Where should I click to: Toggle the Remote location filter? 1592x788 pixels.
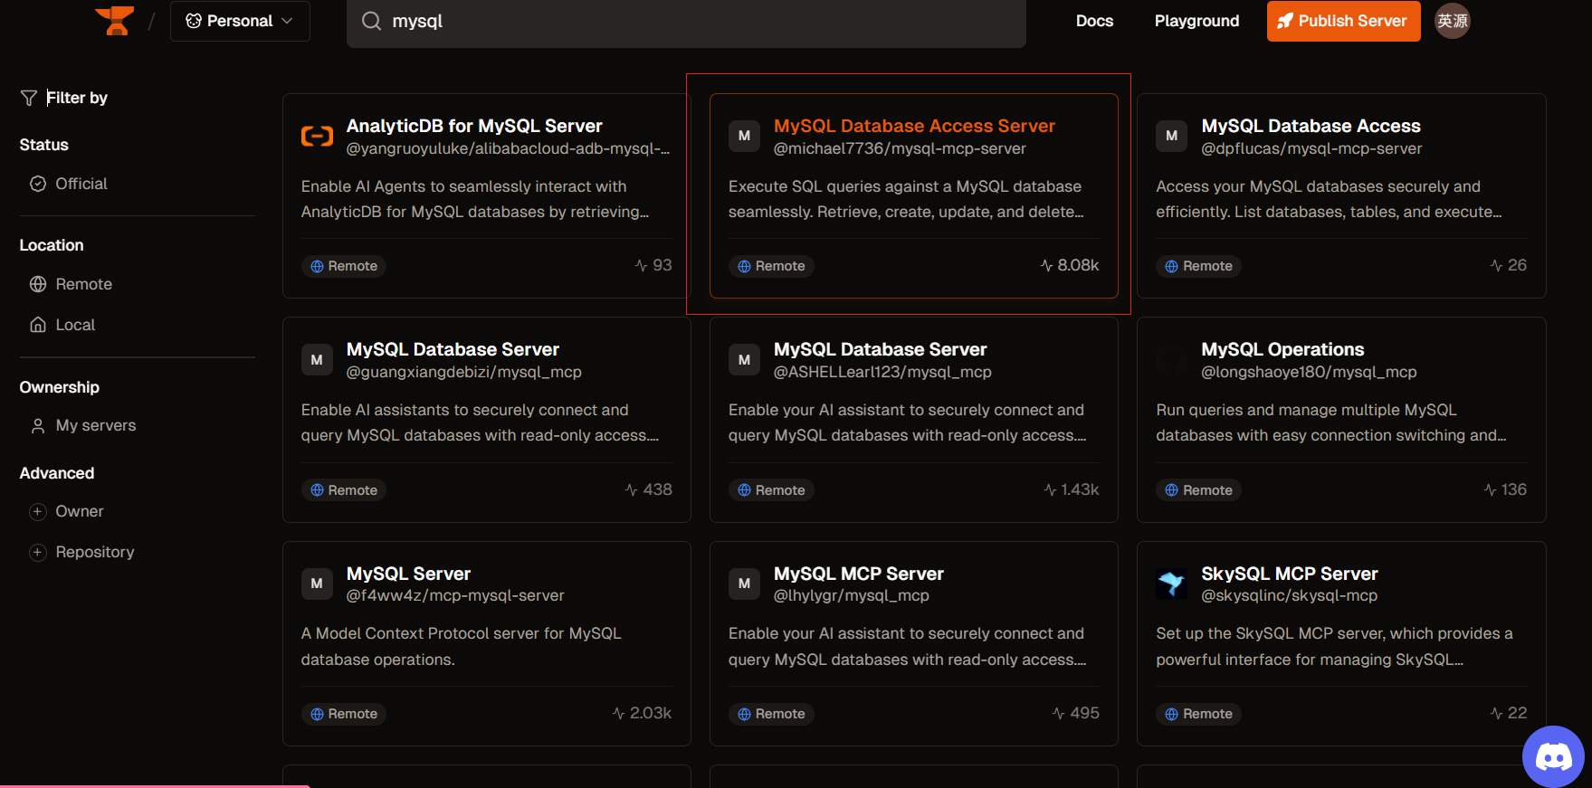tap(71, 284)
